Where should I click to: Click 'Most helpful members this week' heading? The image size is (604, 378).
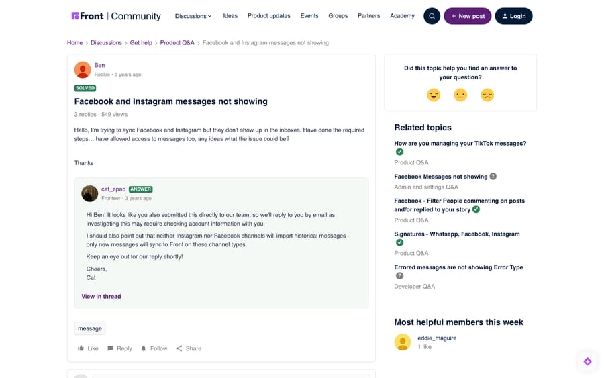(458, 322)
